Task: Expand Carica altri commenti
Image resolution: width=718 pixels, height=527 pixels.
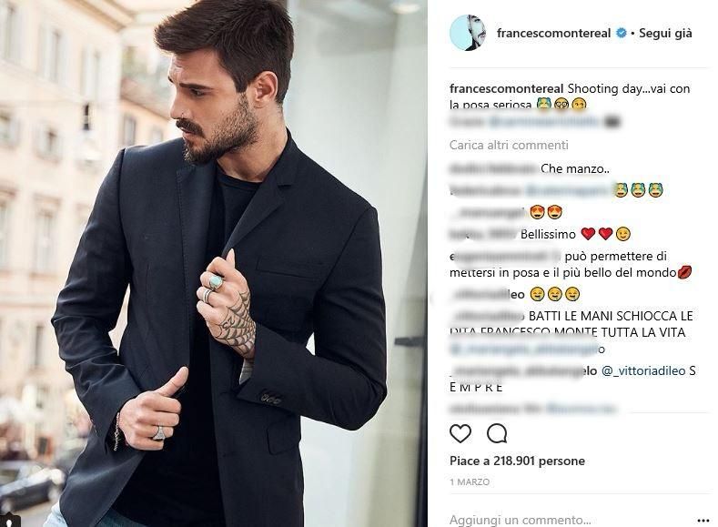Action: point(509,145)
